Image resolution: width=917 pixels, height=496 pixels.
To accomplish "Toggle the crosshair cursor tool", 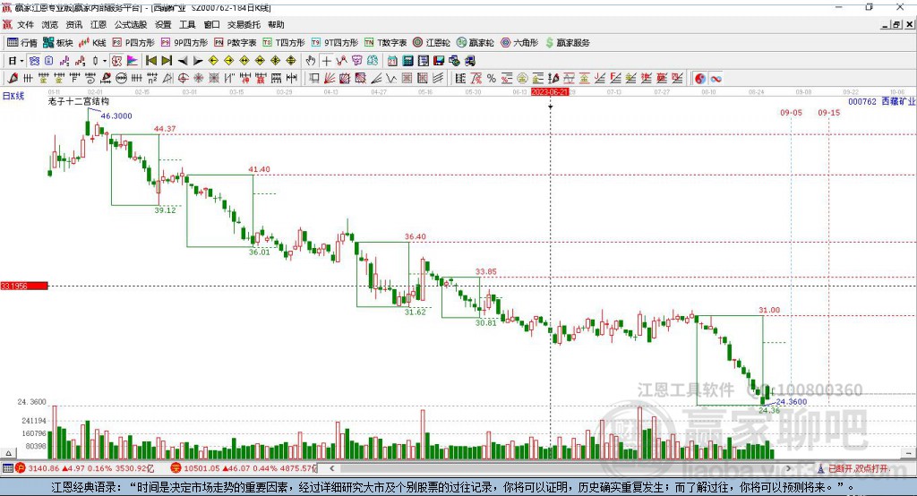I will pyautogui.click(x=326, y=61).
